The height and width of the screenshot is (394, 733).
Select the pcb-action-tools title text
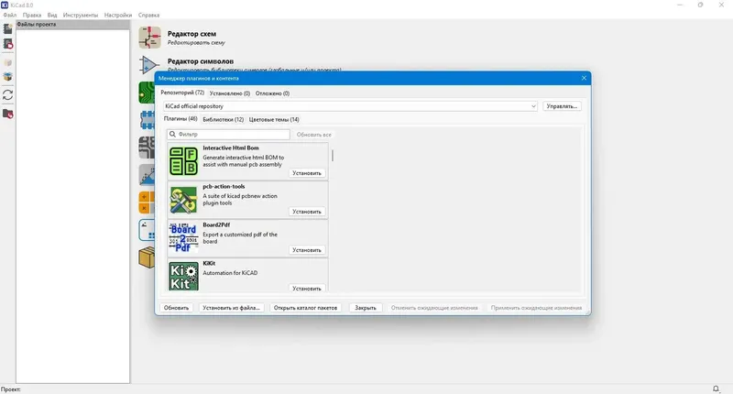224,186
